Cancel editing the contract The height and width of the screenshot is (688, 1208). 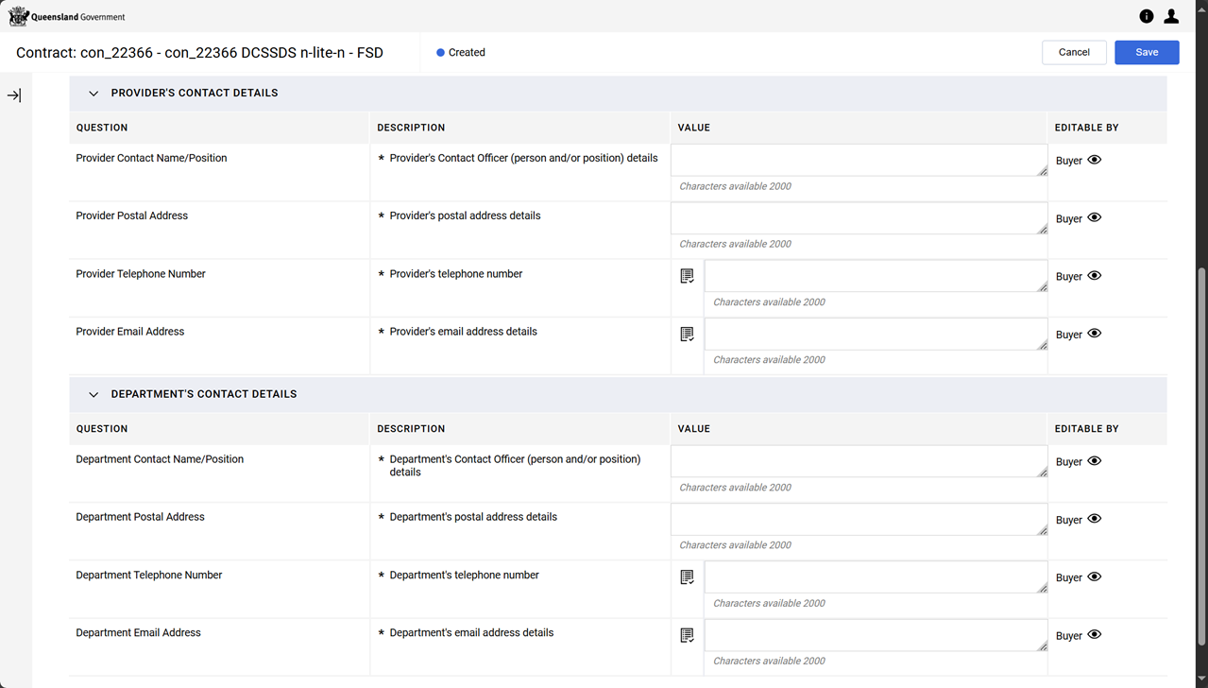click(1073, 52)
